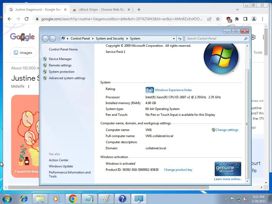Launch Internet Explorer from the taskbar
Image resolution: width=272 pixels, height=204 pixels.
click(x=24, y=199)
